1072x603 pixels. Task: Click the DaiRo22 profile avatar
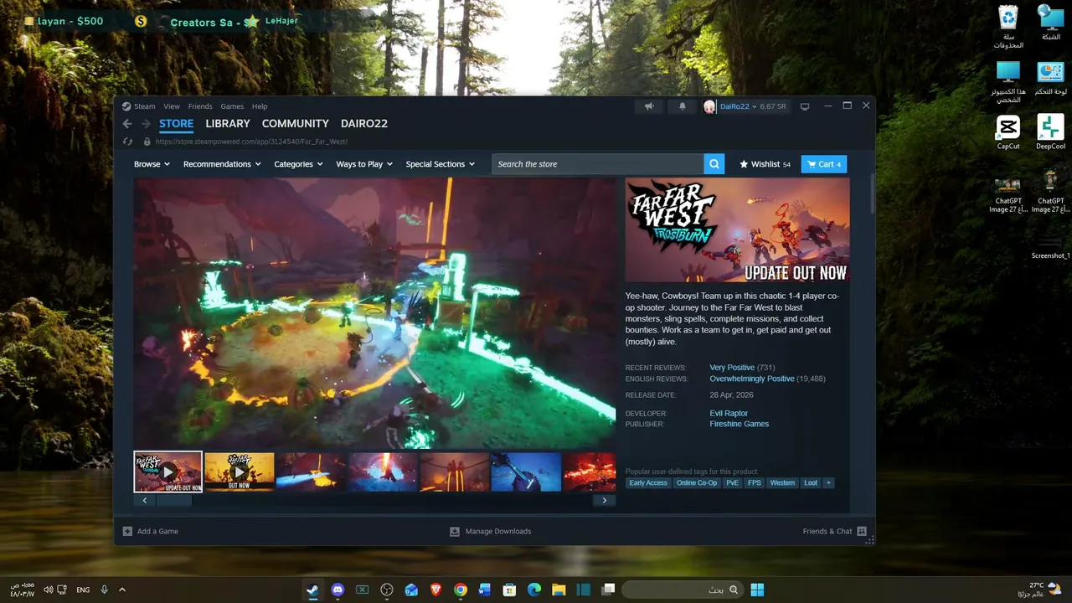click(710, 106)
